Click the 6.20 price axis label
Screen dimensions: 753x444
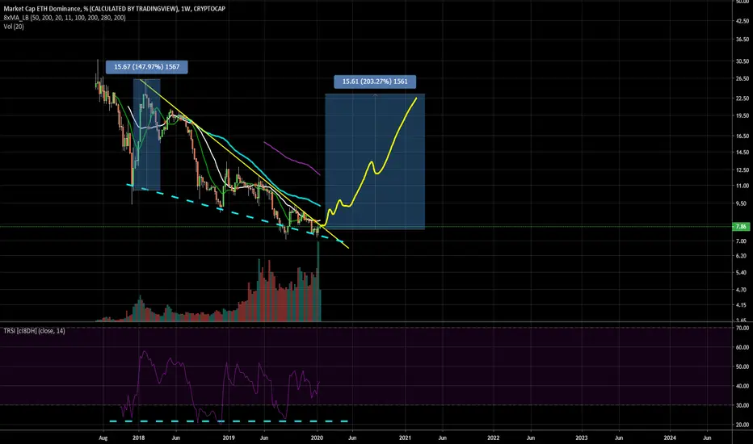tap(742, 257)
